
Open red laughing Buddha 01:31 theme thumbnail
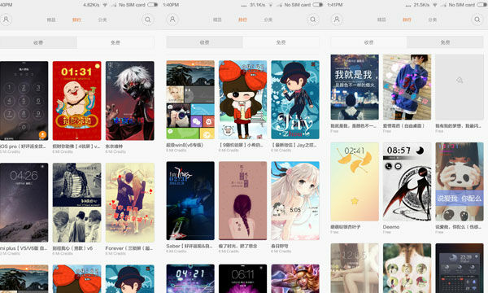[77, 101]
